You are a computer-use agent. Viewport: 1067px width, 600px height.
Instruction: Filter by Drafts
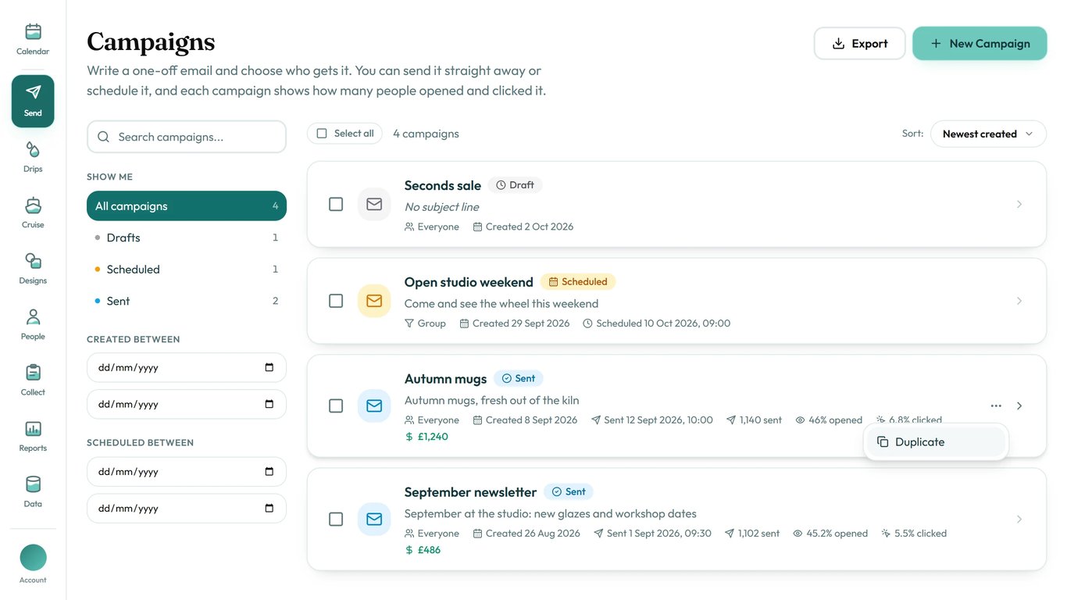coord(187,237)
